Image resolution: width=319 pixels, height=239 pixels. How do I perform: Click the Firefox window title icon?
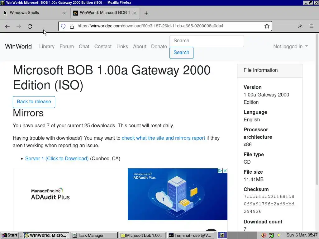2,2
